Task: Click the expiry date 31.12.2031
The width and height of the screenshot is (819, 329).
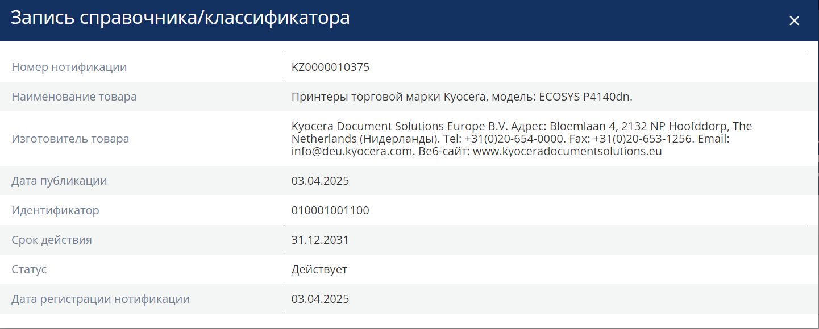Action: coord(320,240)
